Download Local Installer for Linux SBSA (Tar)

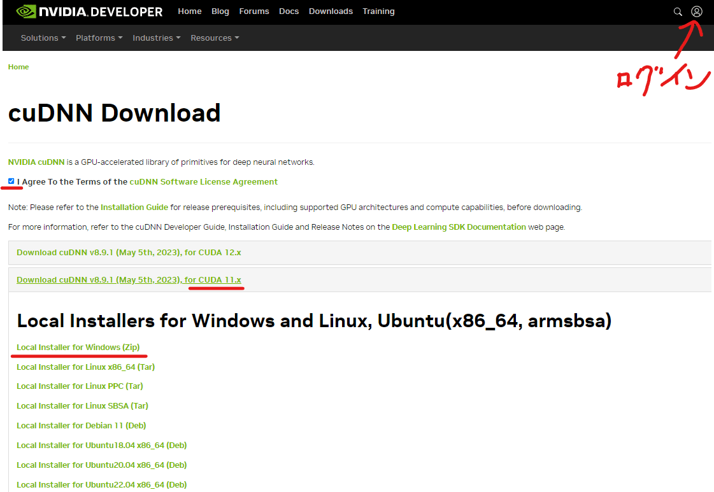pos(82,405)
